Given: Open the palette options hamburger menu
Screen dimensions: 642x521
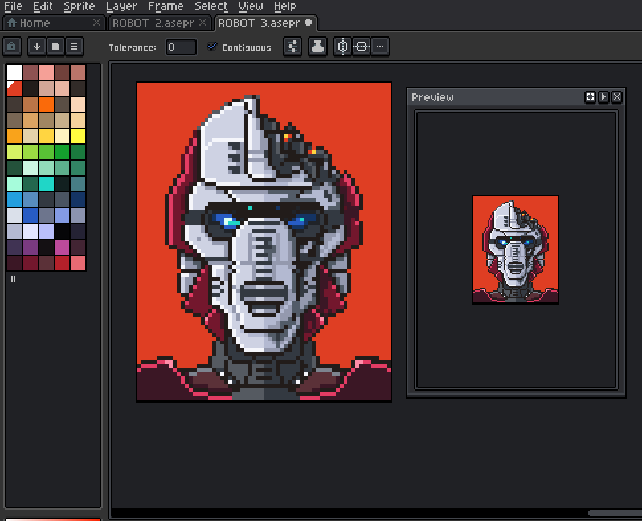Looking at the screenshot, I should pos(74,46).
